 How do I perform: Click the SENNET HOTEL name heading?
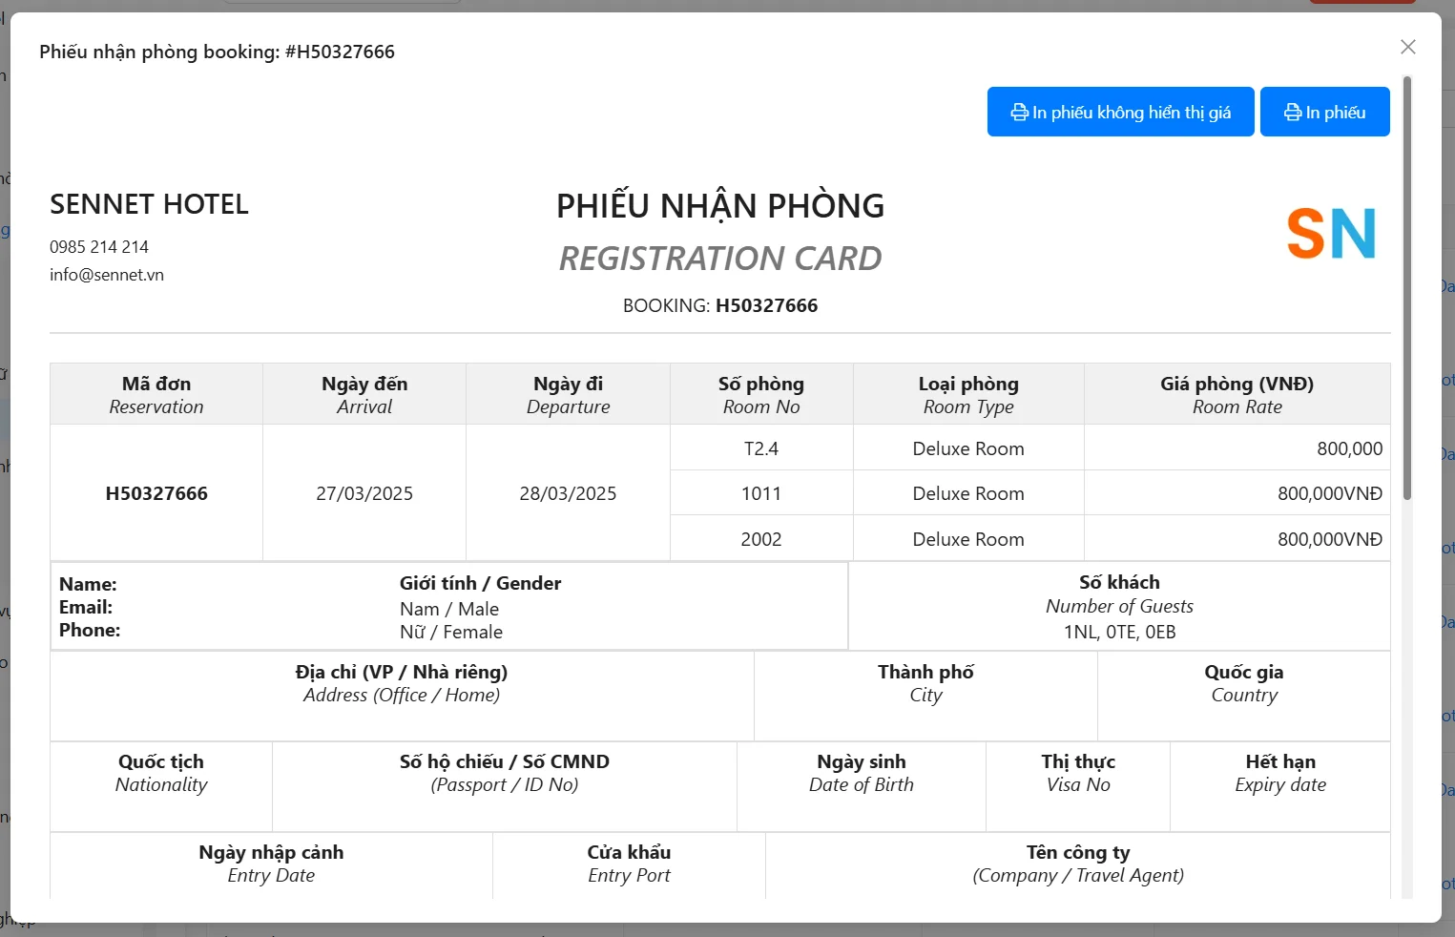pos(149,204)
